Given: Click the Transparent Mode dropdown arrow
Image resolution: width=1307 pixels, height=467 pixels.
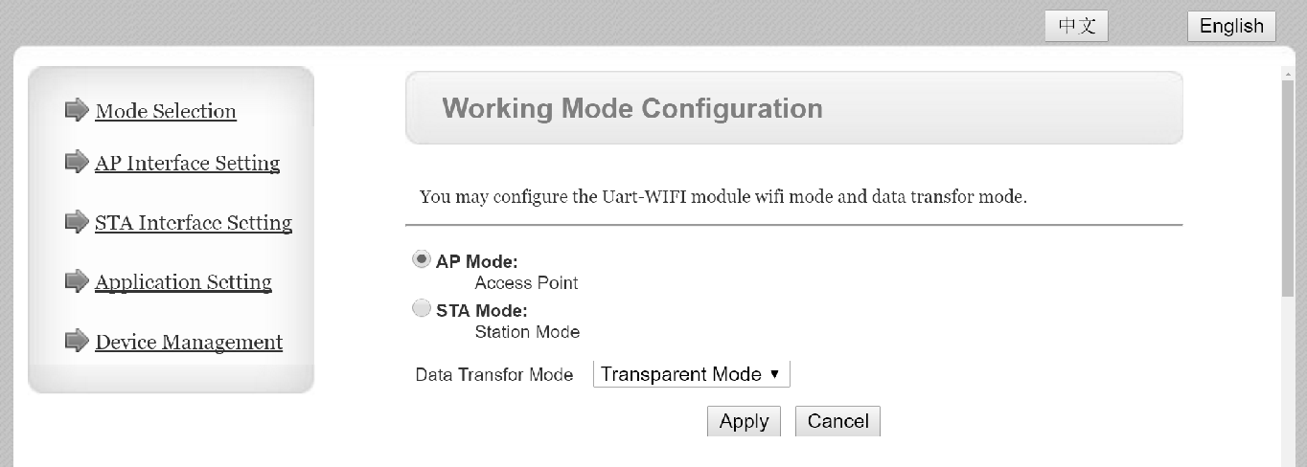Looking at the screenshot, I should click(774, 374).
